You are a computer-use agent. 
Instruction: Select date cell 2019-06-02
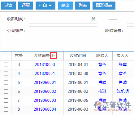(78, 91)
